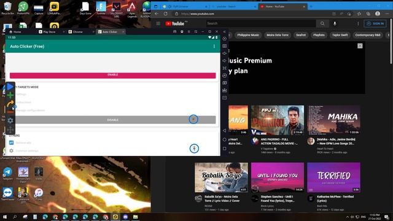The width and height of the screenshot is (393, 221).
Task: Click the Edge browser refresh button
Action: pos(166,14)
